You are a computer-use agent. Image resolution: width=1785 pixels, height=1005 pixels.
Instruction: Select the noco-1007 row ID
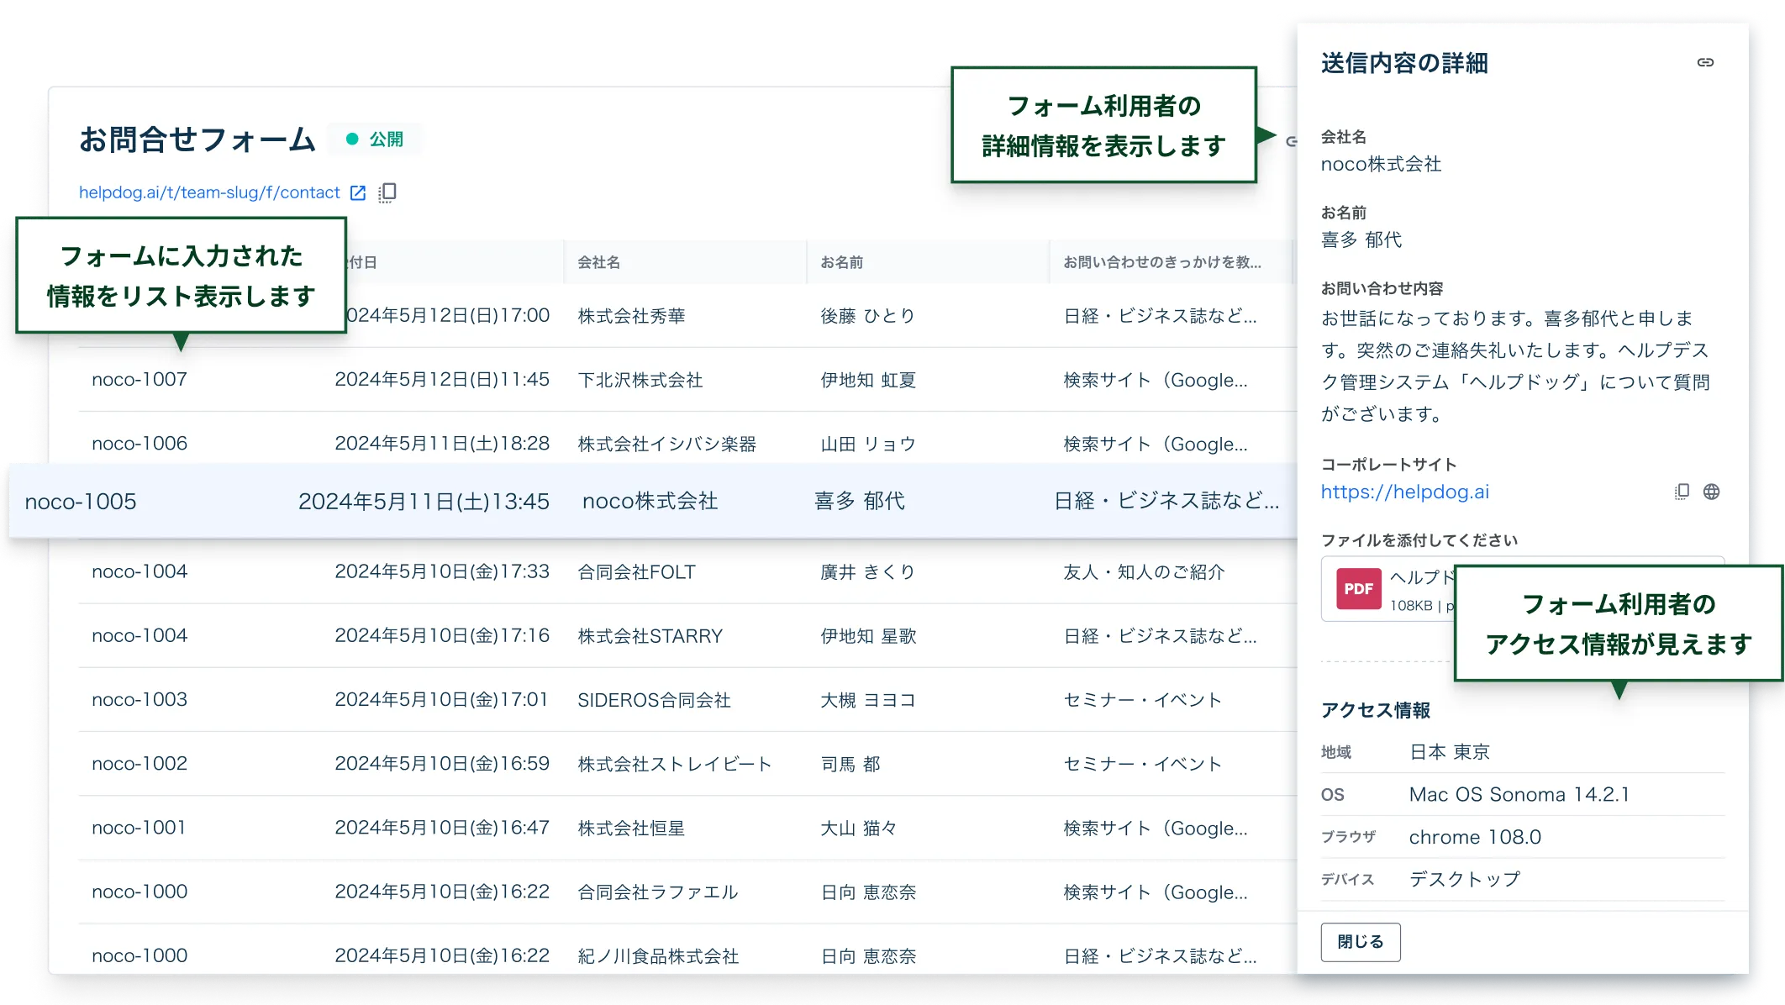[x=140, y=380]
